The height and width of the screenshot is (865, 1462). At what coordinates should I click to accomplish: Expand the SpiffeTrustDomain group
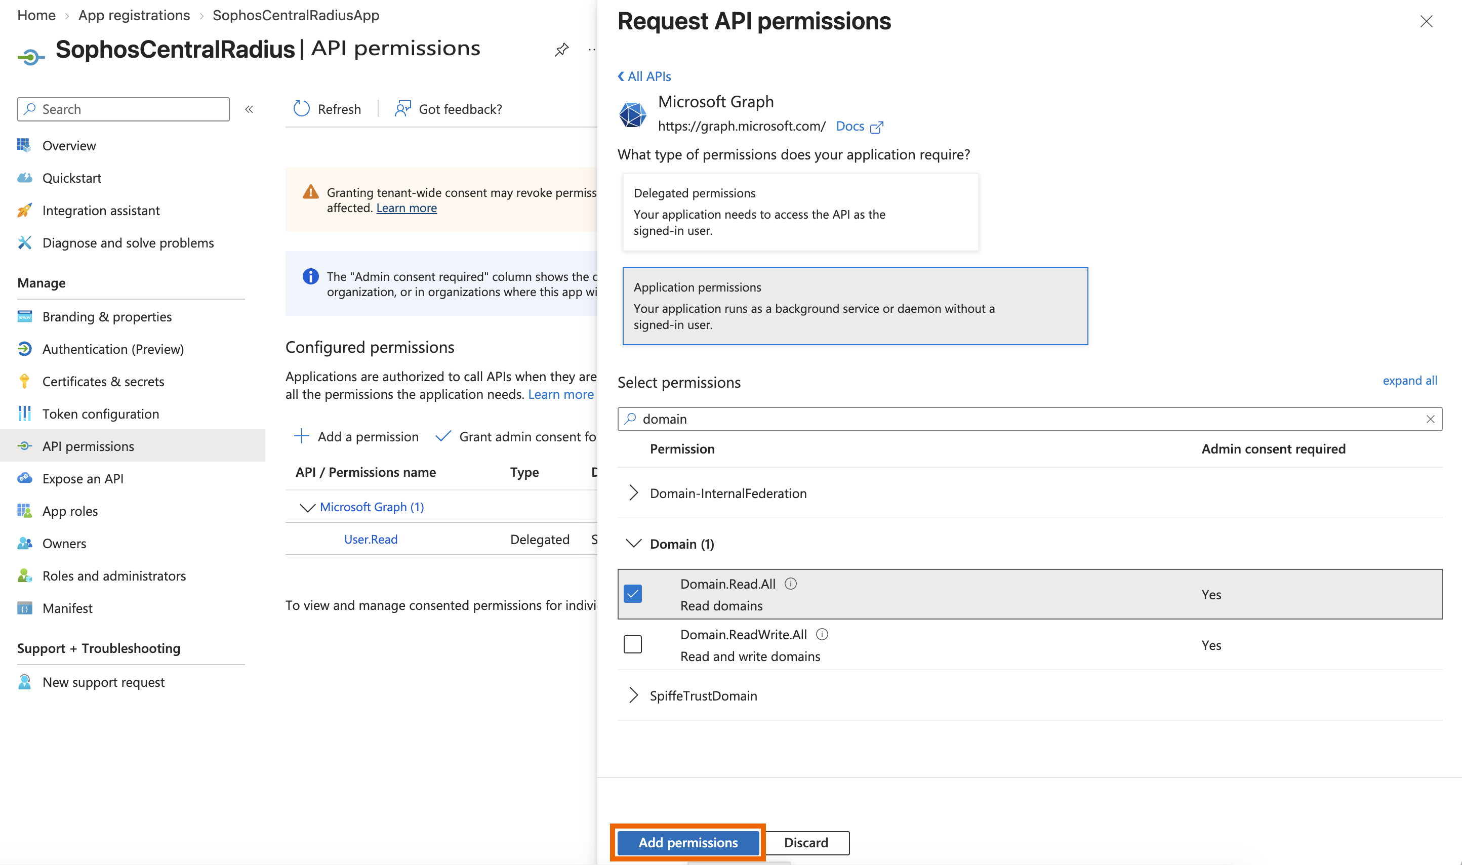coord(633,695)
